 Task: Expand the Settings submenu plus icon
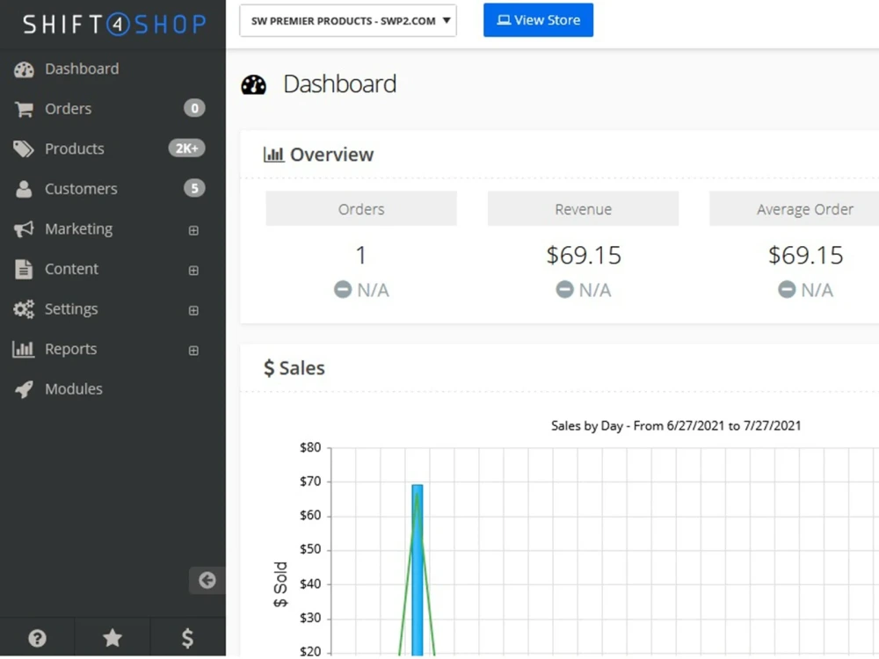[x=193, y=310]
